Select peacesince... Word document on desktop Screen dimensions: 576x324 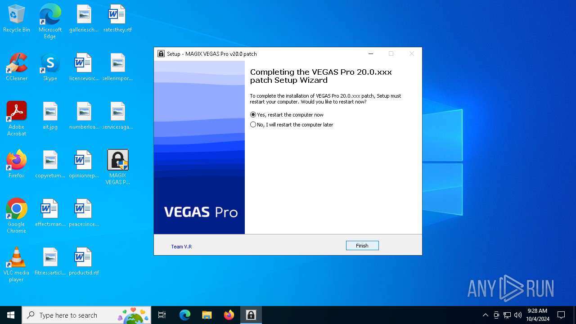(x=84, y=213)
